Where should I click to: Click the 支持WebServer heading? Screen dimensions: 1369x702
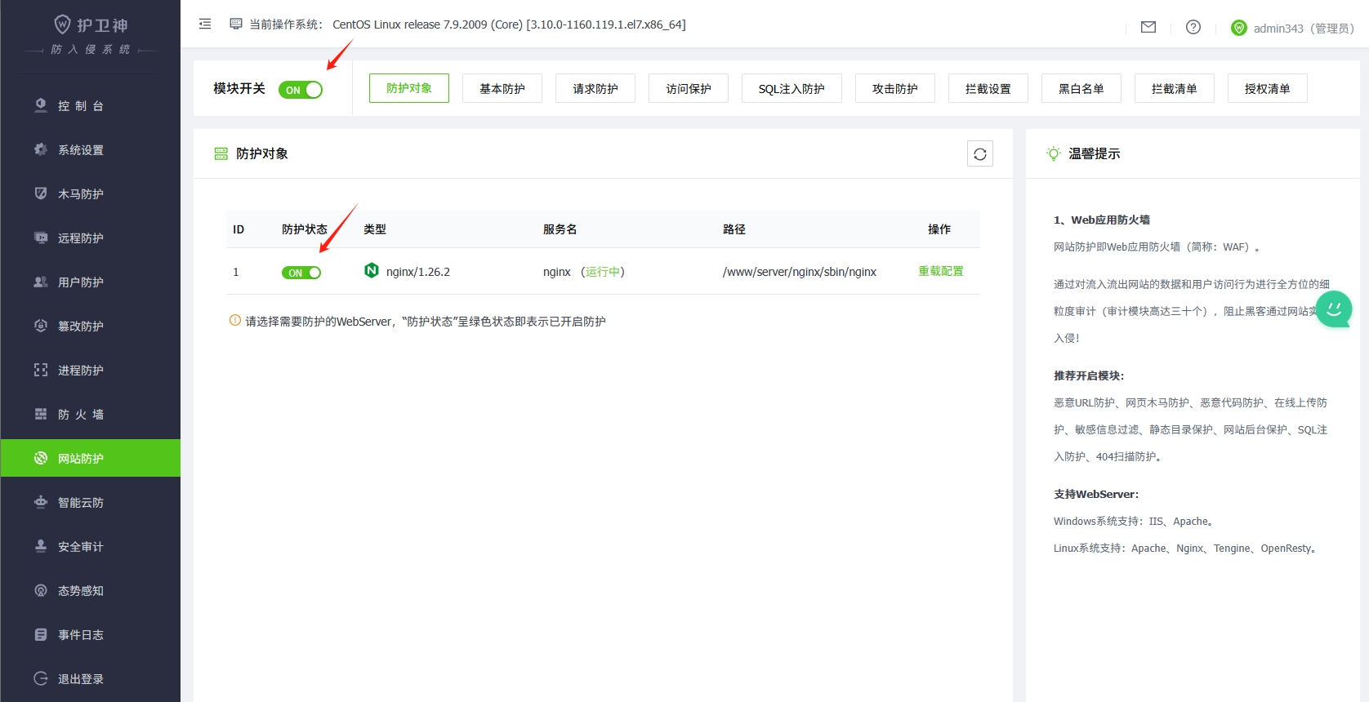tap(1096, 494)
